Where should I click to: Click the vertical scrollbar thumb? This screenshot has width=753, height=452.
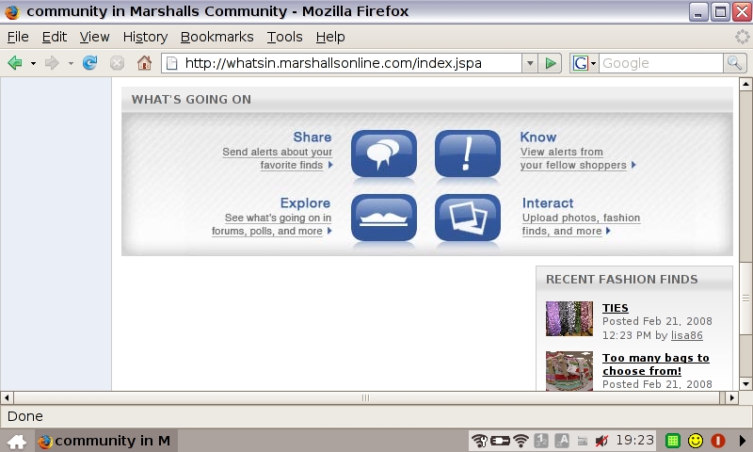(745, 298)
